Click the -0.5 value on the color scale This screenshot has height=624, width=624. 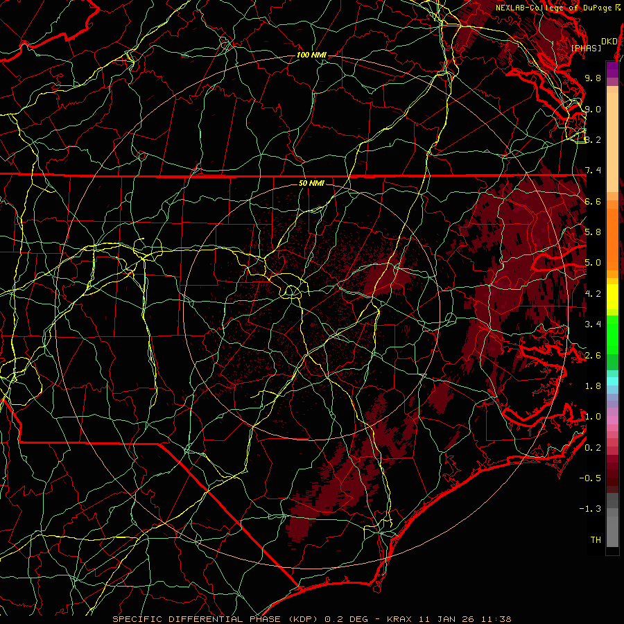click(x=590, y=478)
